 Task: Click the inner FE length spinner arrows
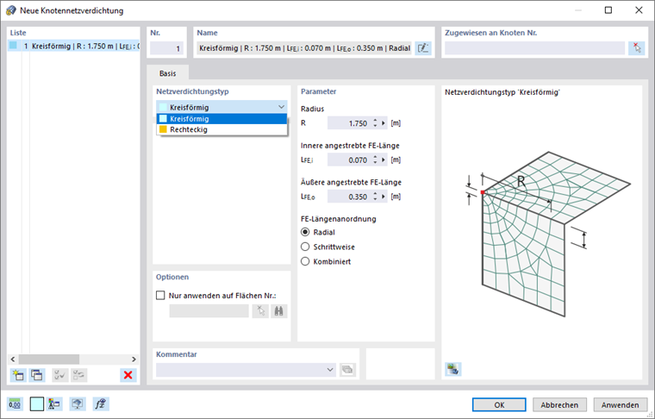[375, 160]
